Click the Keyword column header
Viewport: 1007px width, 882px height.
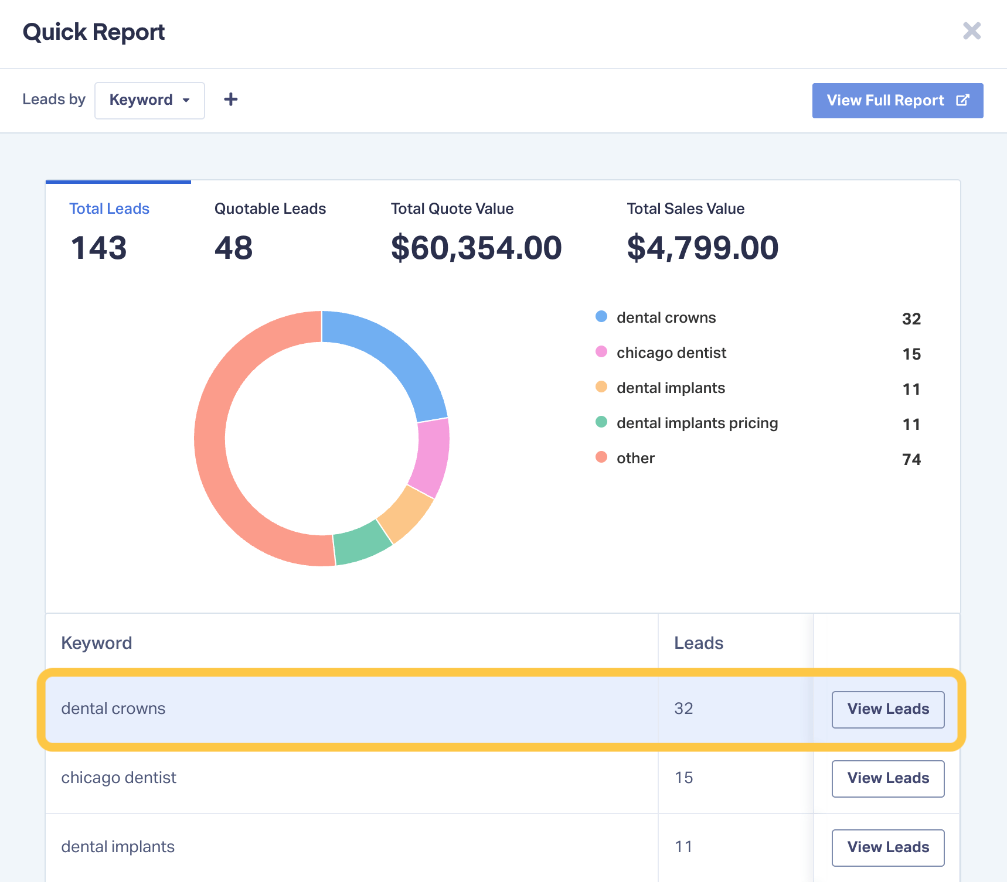click(97, 643)
